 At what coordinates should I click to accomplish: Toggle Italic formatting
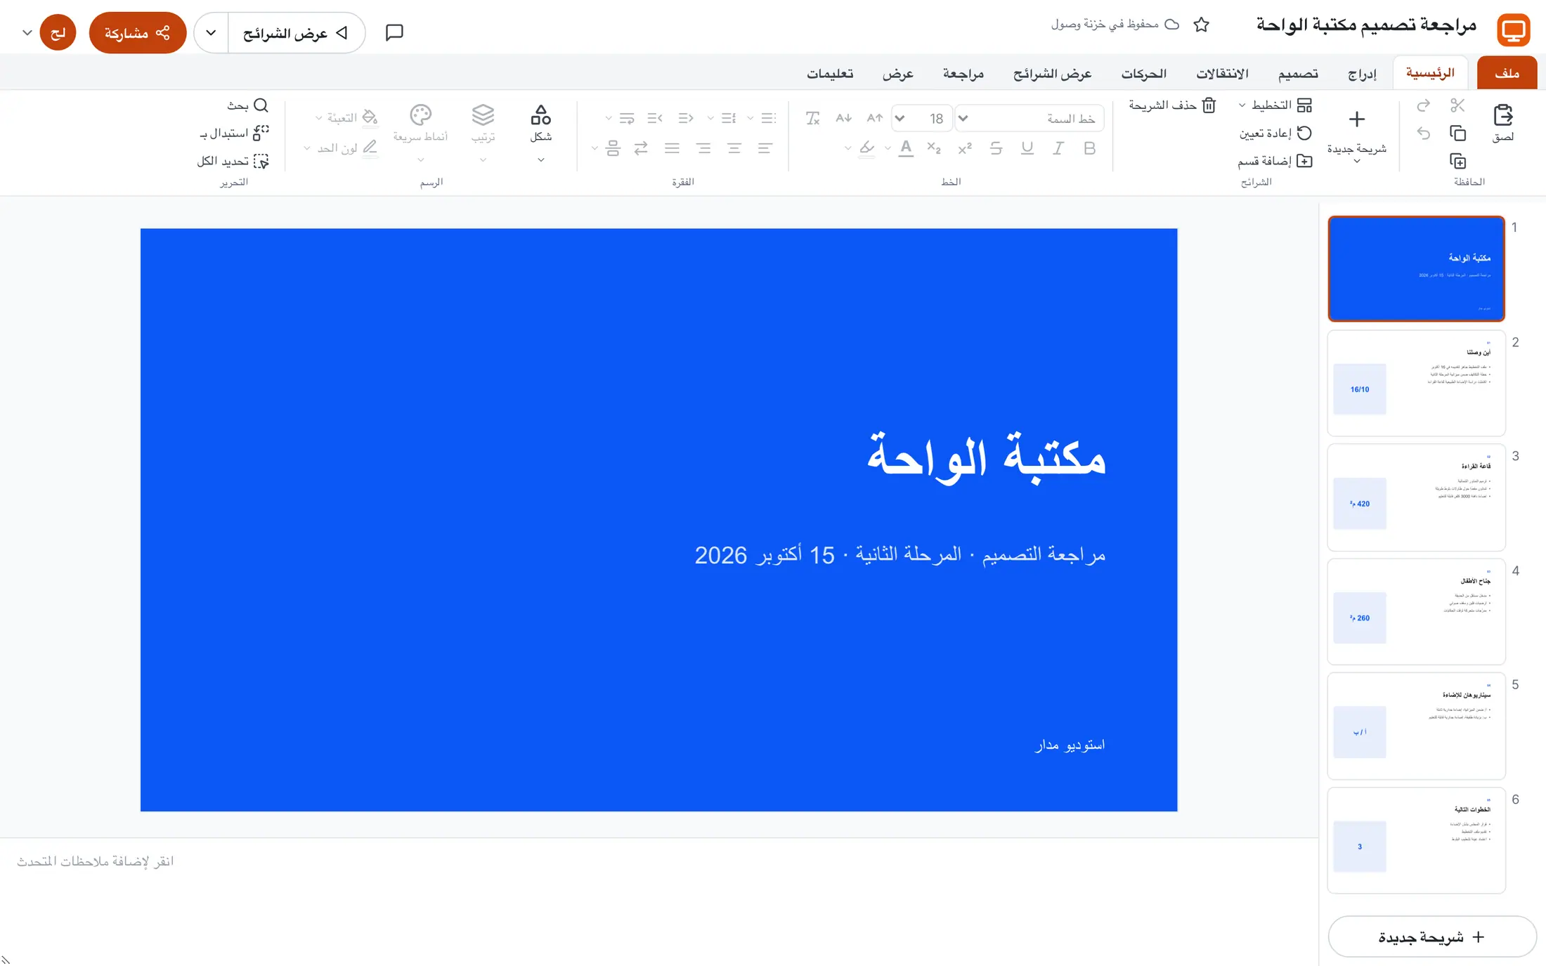click(x=1058, y=148)
